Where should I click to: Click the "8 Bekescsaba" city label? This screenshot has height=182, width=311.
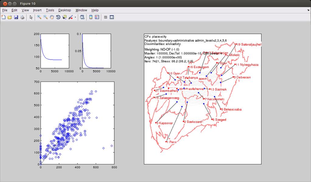(x=231, y=109)
